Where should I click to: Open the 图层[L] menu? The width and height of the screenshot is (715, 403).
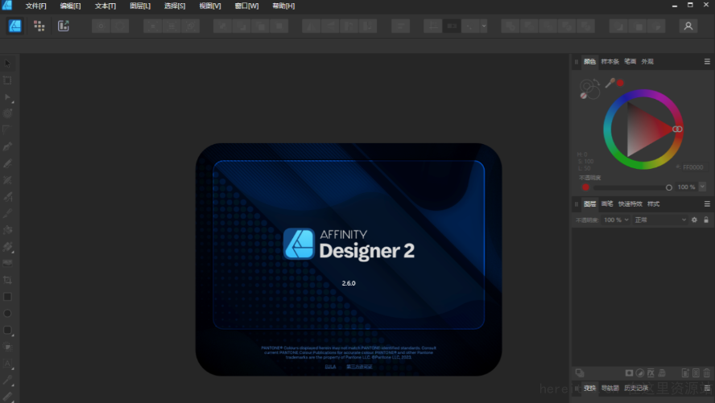(140, 6)
